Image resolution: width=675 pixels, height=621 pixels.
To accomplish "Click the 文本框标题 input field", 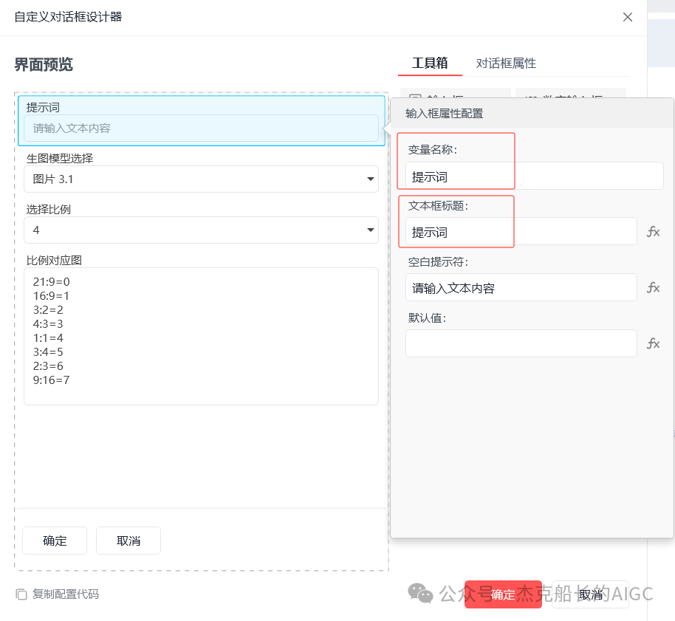I will (x=521, y=232).
